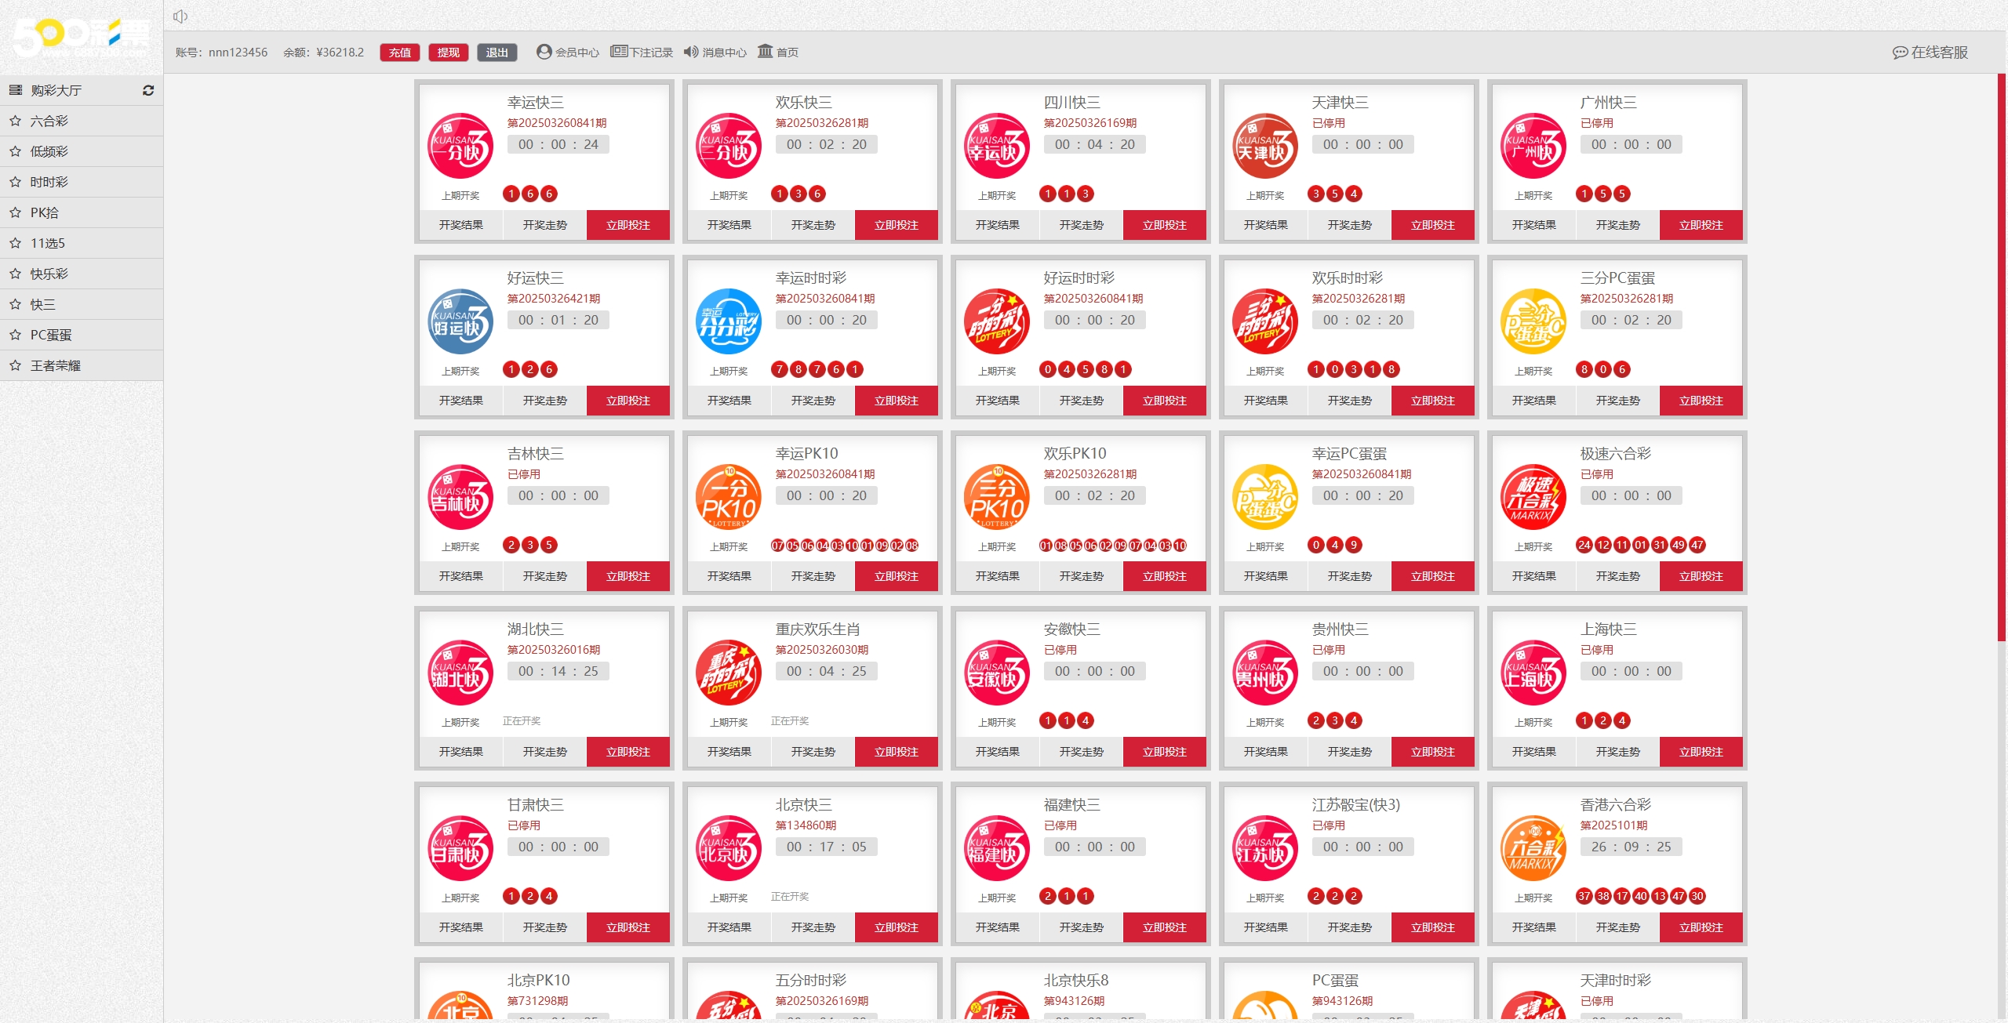Screen dimensions: 2008x1023
Task: Click the 三分PC蛋蛋 yellow logo
Action: tap(1533, 321)
